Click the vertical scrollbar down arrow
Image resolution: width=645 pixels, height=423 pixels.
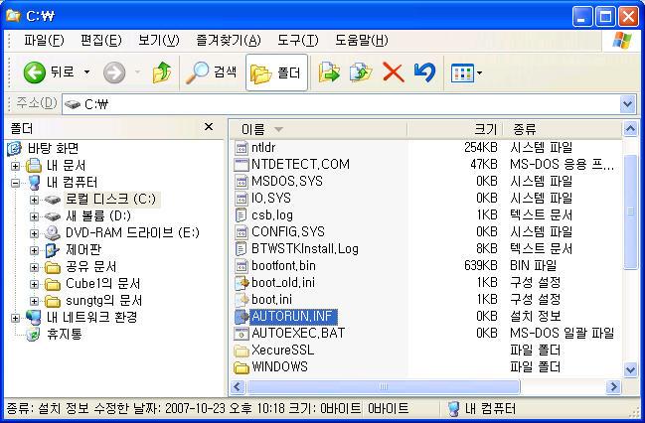click(630, 368)
